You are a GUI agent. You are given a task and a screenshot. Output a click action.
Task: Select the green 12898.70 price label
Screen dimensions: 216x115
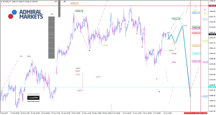coord(79,11)
